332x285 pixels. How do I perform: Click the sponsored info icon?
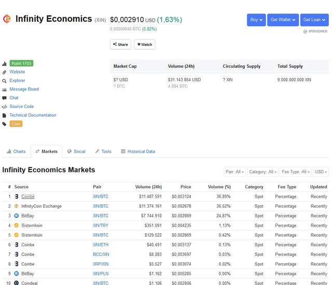pos(305,32)
